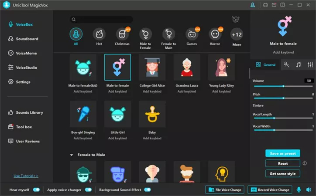Viewport: 316px width, 196px height.
Task: Open the help icon in title bar
Action: click(x=282, y=5)
